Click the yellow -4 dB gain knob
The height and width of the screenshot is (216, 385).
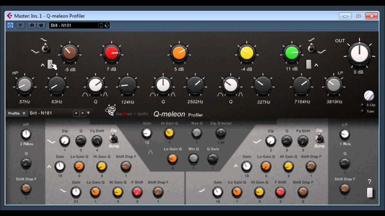(x=247, y=53)
